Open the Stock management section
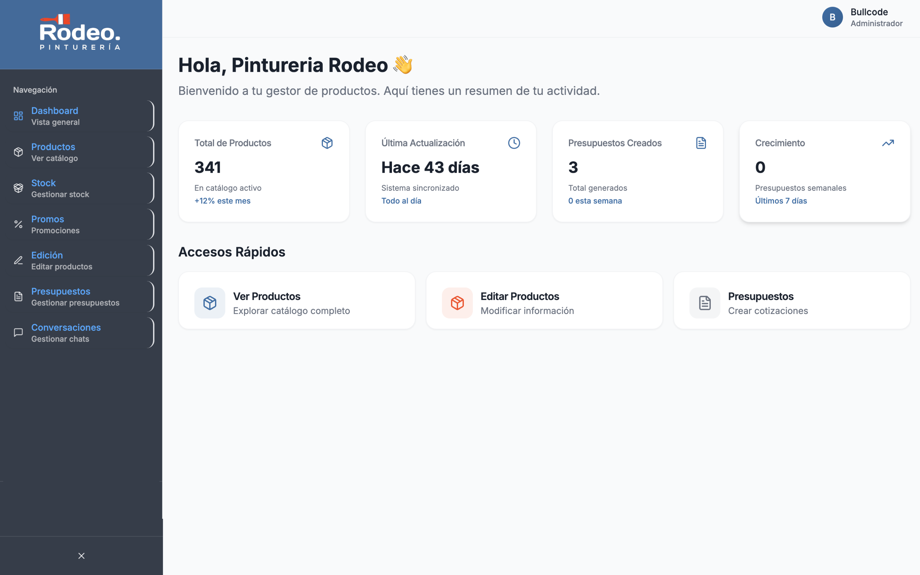This screenshot has width=920, height=575. [80, 188]
